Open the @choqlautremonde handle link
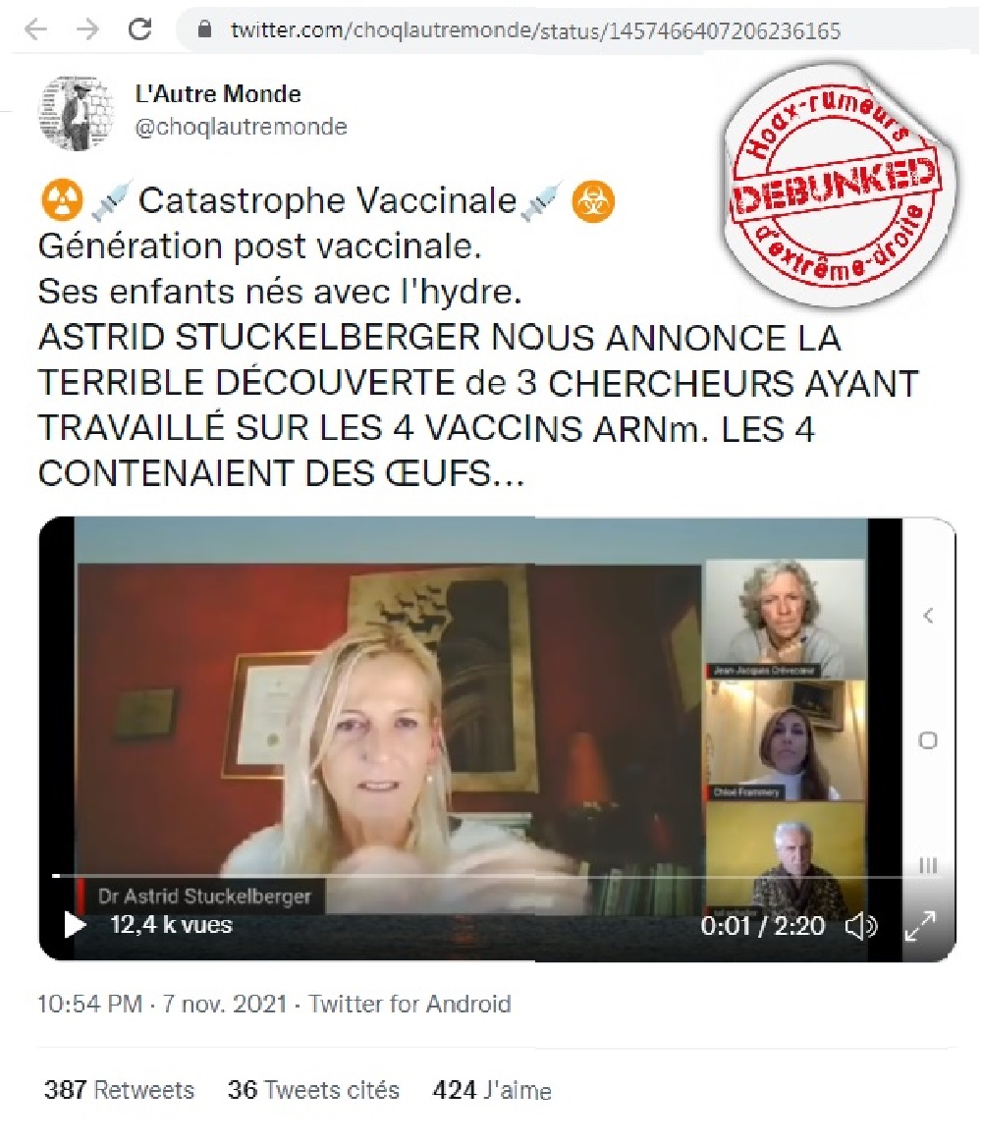 [x=241, y=127]
